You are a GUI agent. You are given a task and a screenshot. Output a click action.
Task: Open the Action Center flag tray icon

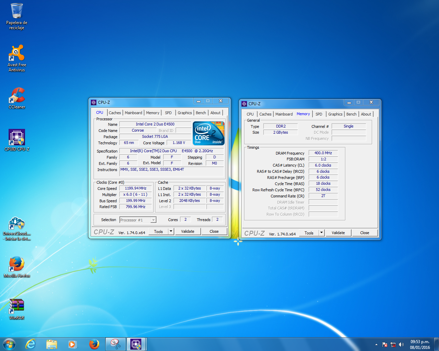[x=385, y=344]
